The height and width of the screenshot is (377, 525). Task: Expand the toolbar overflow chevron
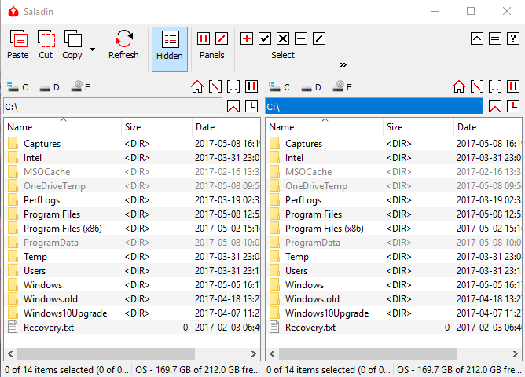tap(343, 64)
